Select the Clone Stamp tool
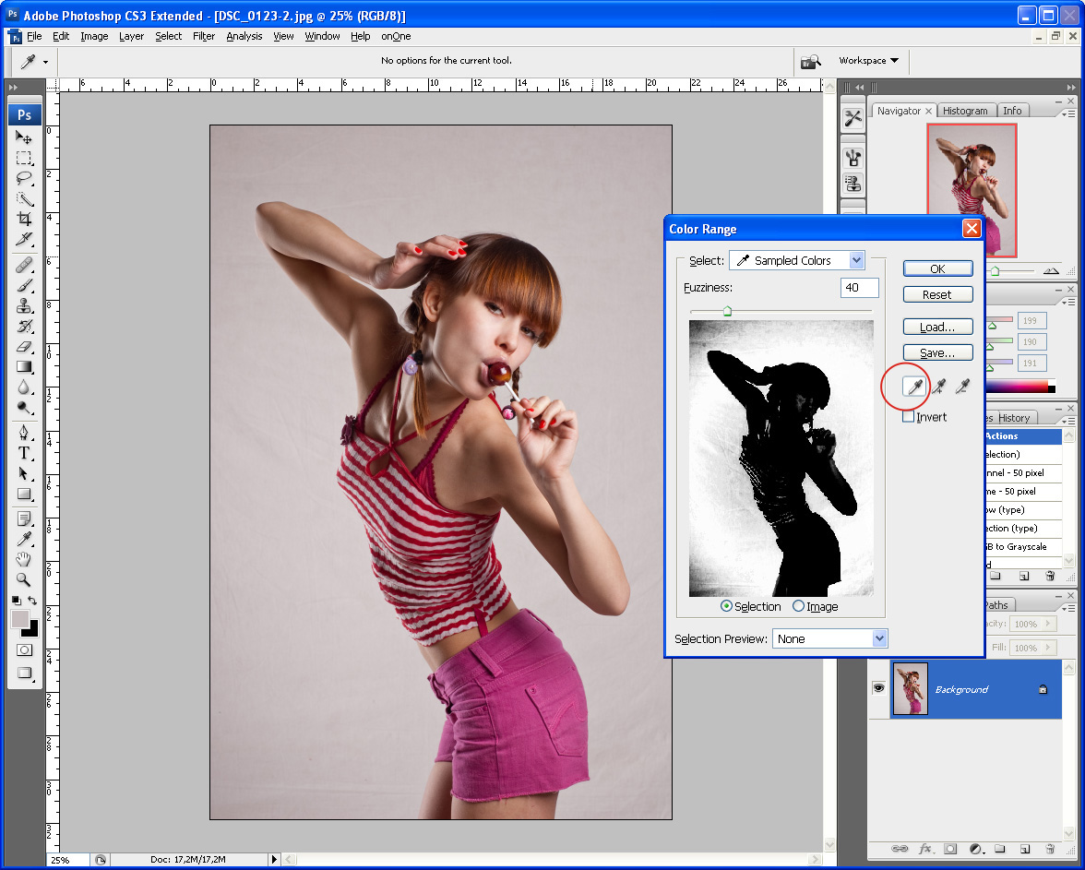This screenshot has width=1085, height=870. tap(24, 306)
